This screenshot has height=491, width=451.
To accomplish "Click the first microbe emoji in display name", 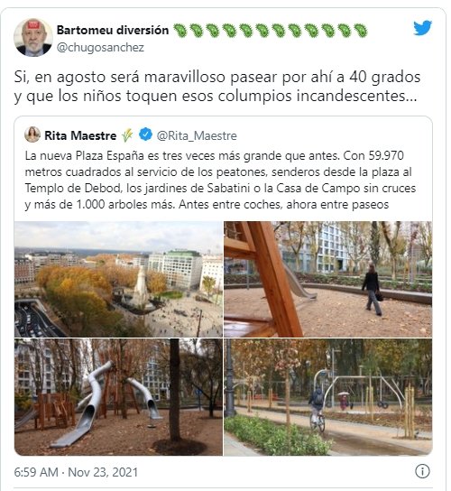I will (180, 31).
